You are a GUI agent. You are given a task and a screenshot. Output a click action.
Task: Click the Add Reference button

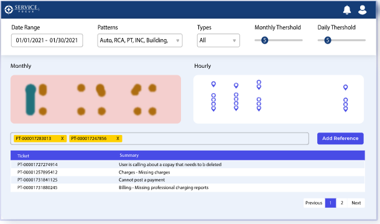pyautogui.click(x=340, y=138)
